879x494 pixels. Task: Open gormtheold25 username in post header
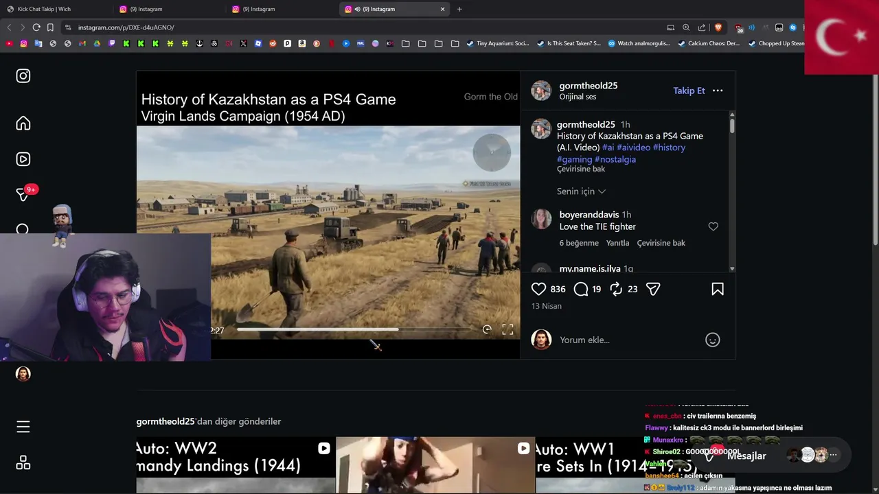(589, 86)
